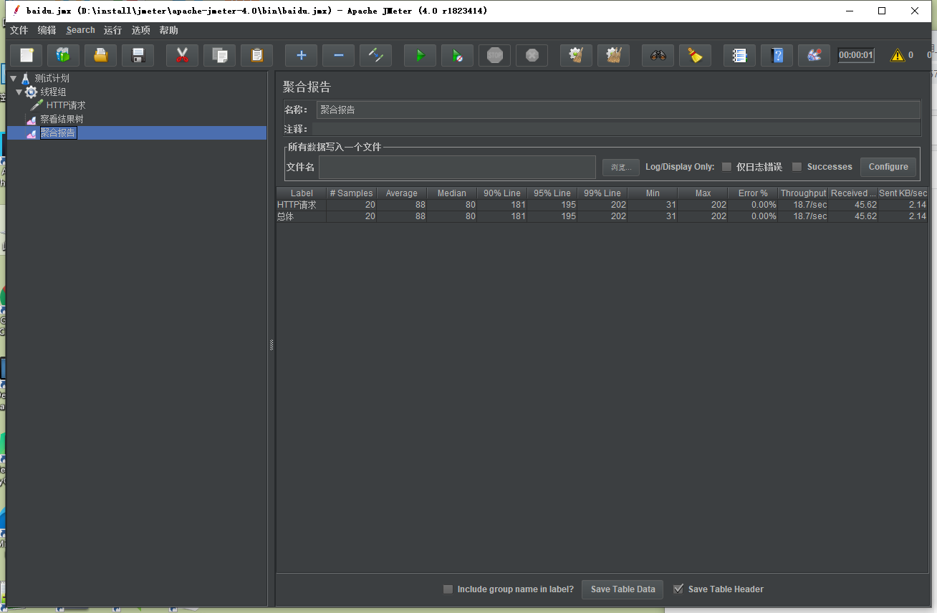Open the 选项 menu
937x613 pixels.
click(141, 30)
